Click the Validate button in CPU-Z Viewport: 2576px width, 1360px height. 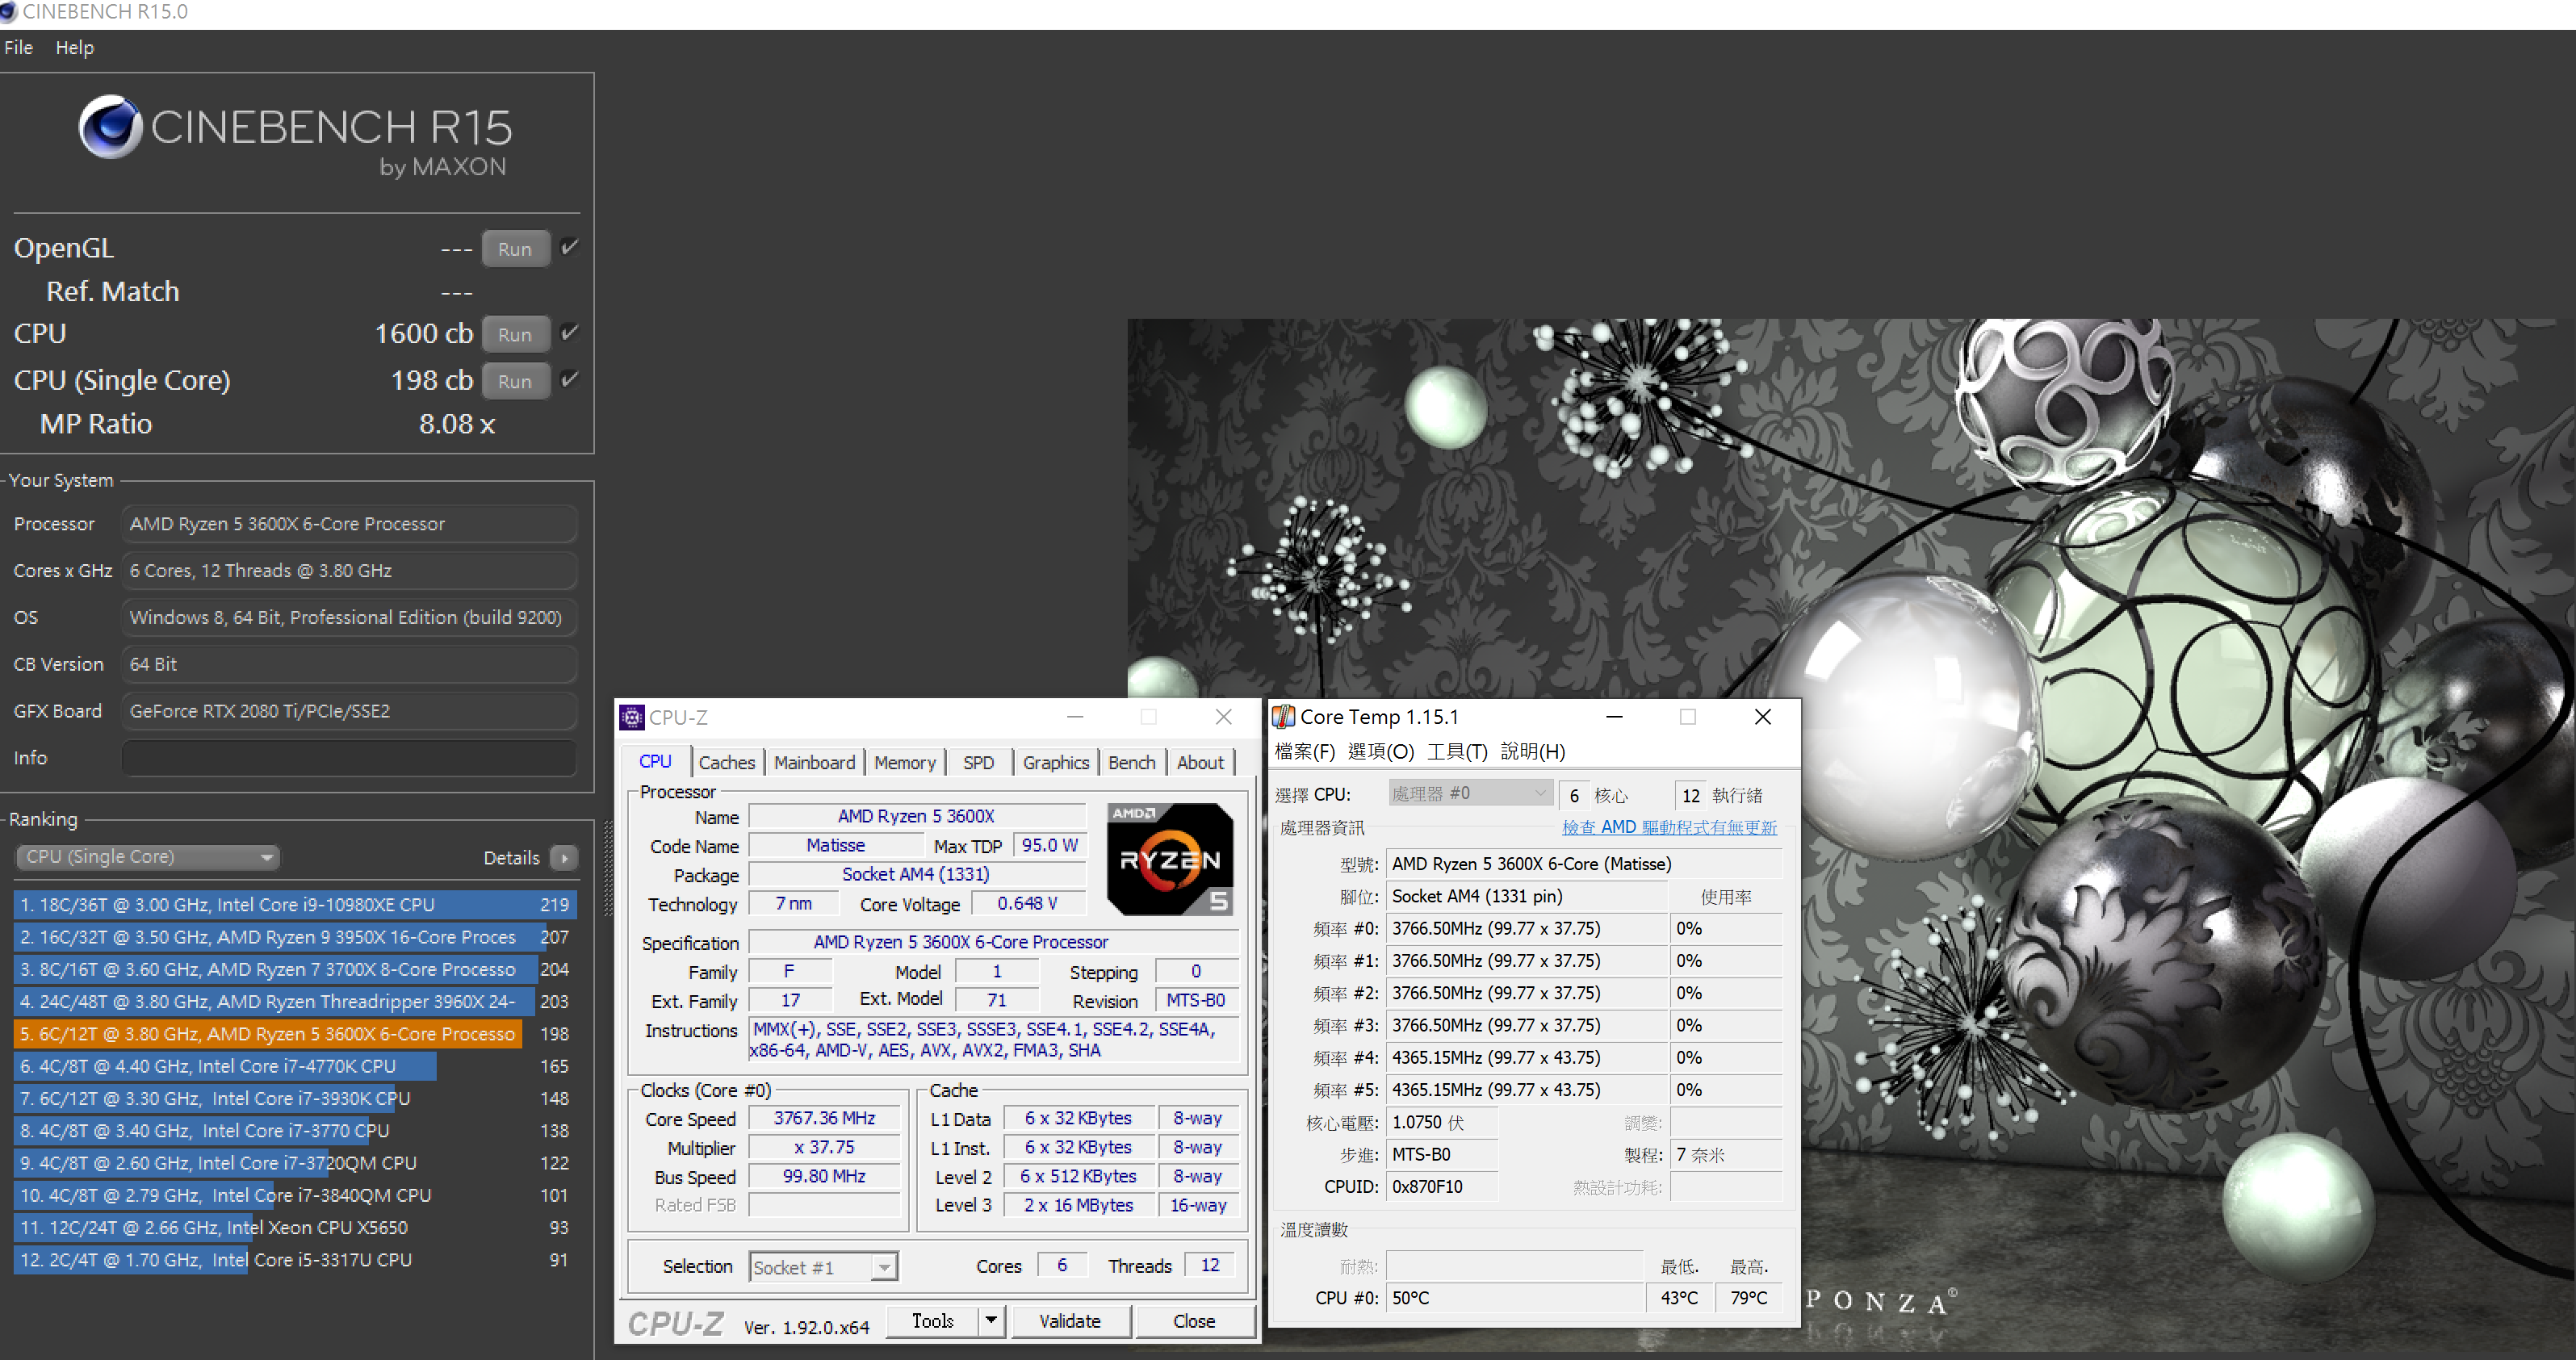tap(1070, 1321)
